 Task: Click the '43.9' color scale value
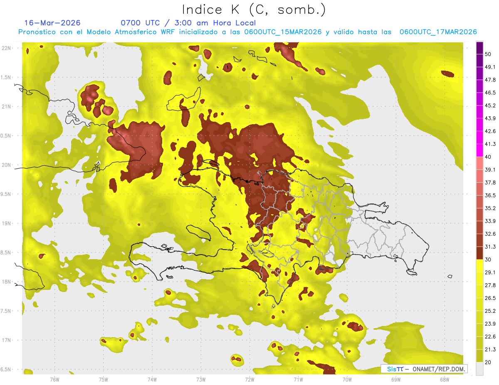pyautogui.click(x=490, y=118)
